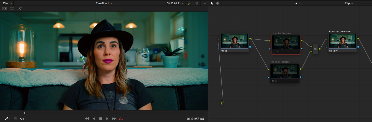Viewport: 372px width, 122px height.
Task: Click the viewer scrubber playhead
Action: [x=25, y=113]
